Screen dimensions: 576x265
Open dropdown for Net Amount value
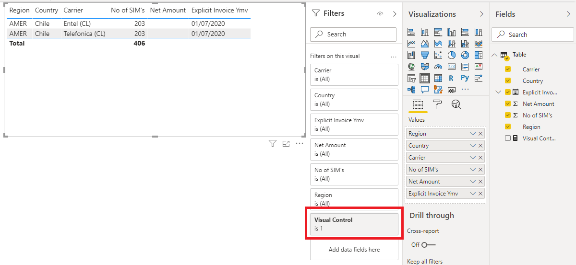point(473,182)
